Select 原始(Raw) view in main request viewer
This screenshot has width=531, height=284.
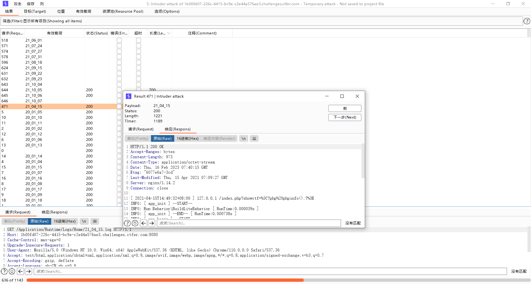39,221
